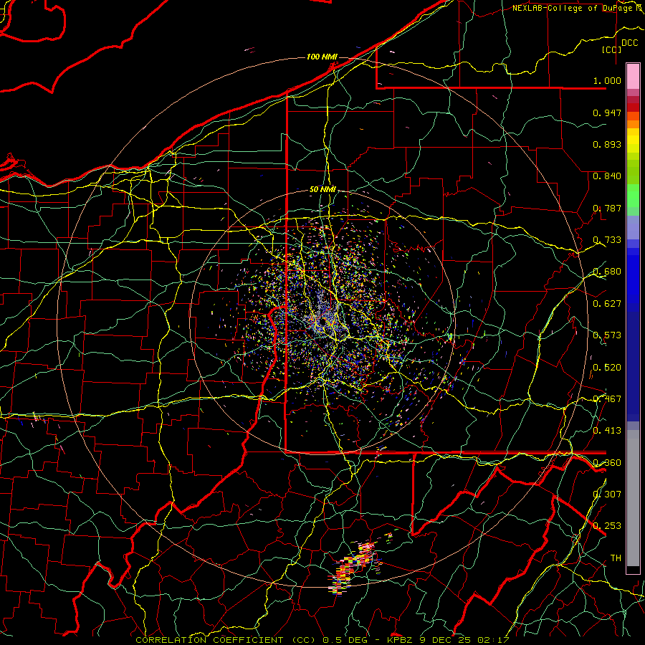
Task: Select the DCC product label
Action: coord(629,43)
